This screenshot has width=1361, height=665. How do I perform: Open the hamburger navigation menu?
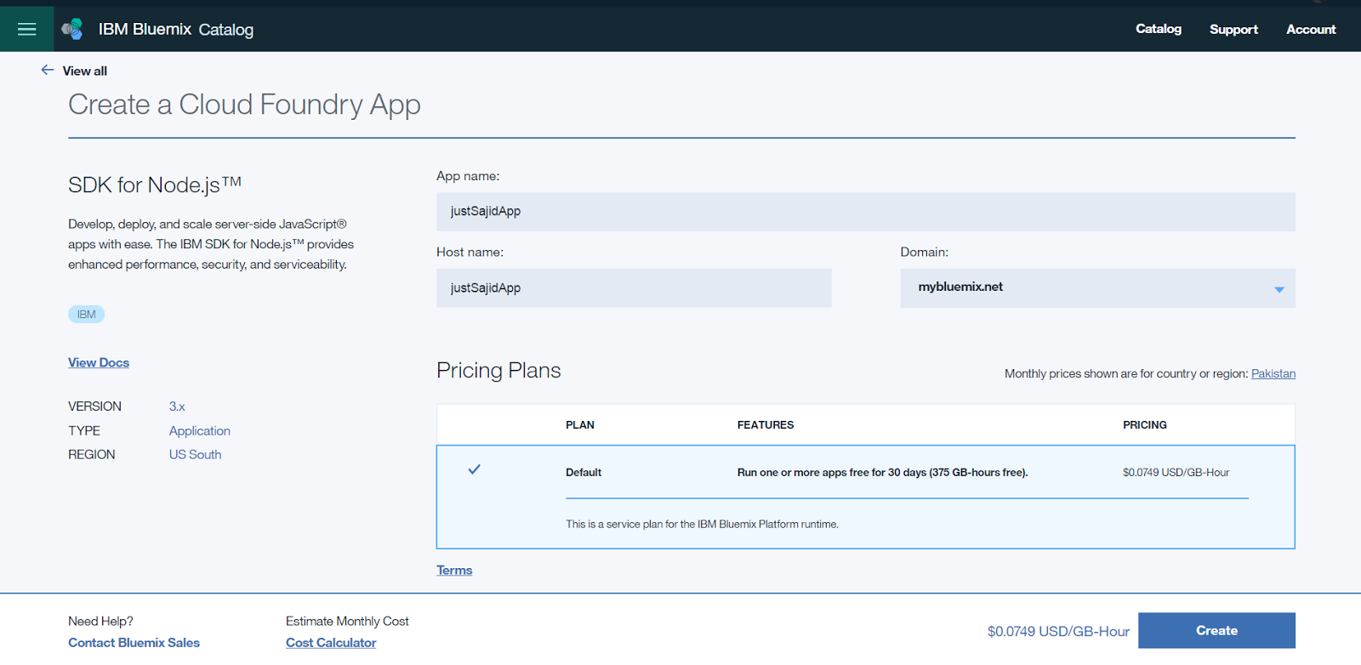click(26, 29)
